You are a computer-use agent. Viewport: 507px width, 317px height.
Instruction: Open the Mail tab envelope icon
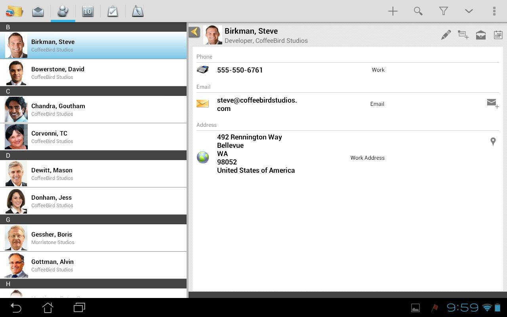point(38,11)
